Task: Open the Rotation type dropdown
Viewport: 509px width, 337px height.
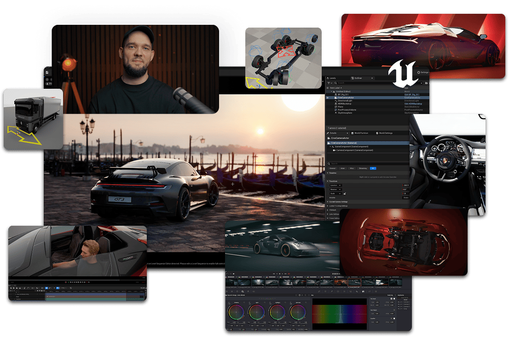Action: click(335, 189)
